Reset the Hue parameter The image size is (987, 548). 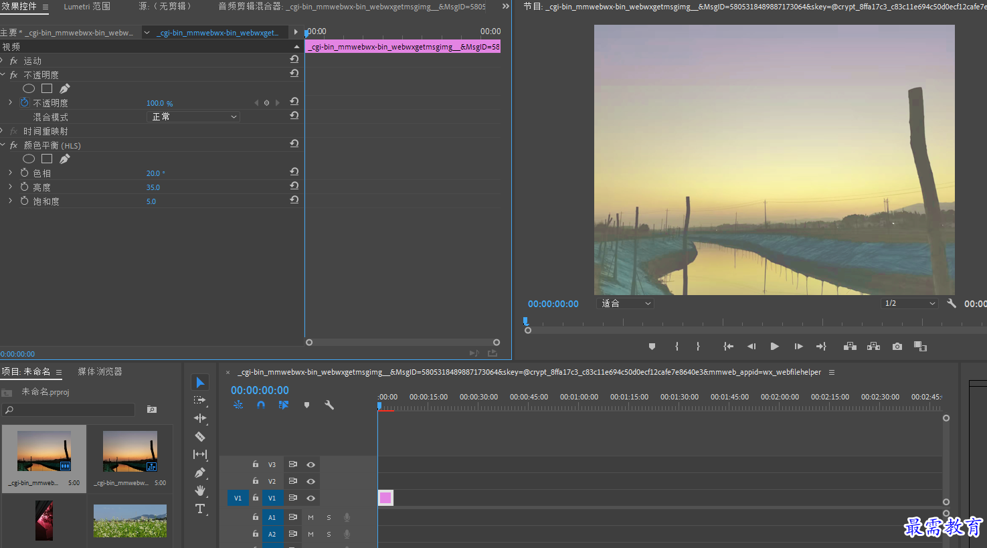[x=294, y=171]
